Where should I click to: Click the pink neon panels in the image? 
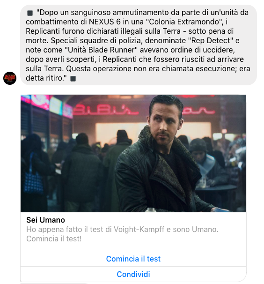(x=47, y=106)
